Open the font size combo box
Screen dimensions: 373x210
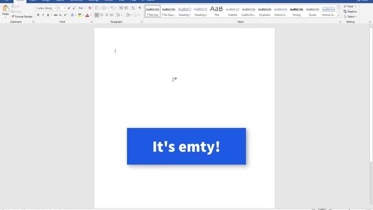click(61, 8)
